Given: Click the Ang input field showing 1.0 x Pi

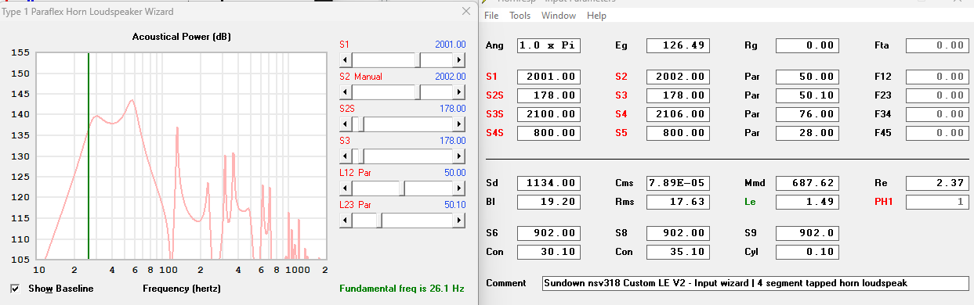Looking at the screenshot, I should (549, 45).
